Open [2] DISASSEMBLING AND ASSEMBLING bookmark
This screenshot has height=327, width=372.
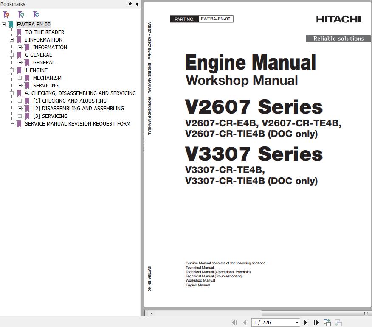tap(79, 108)
